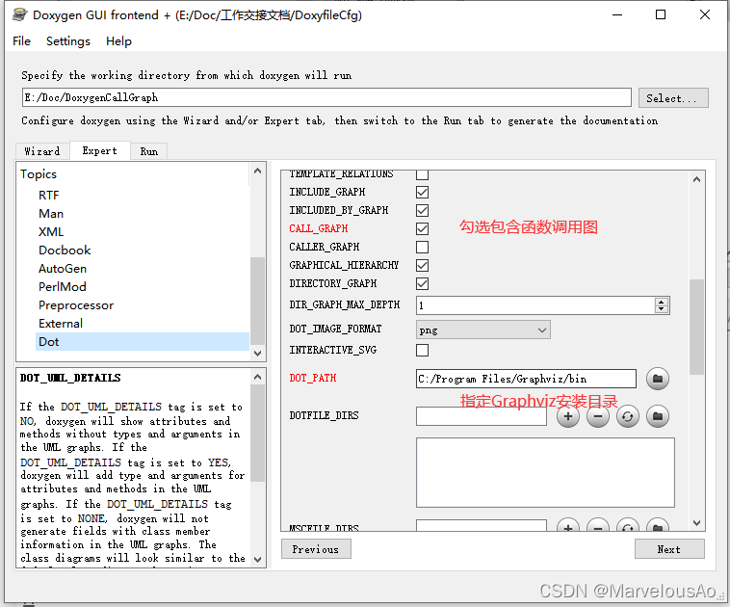Click Topics list scroll down arrow
730x607 pixels.
pyautogui.click(x=257, y=353)
